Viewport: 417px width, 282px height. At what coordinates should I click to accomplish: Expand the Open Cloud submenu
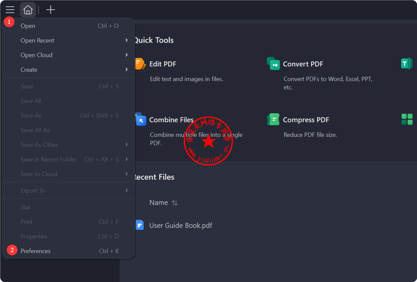click(126, 55)
